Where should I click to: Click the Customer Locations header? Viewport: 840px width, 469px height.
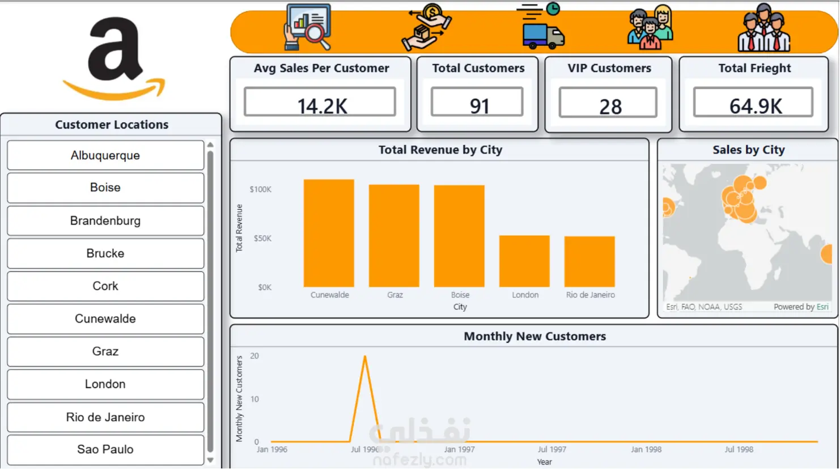pyautogui.click(x=112, y=125)
